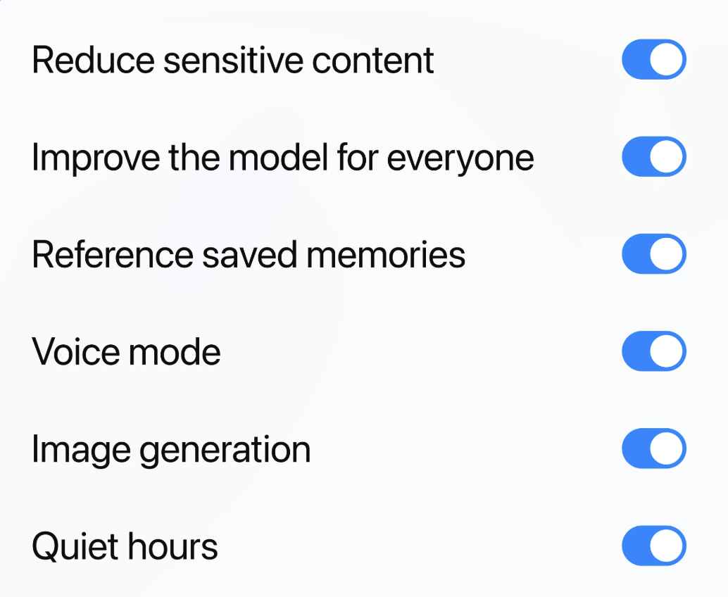Disable Improve the model for everyone

(x=653, y=157)
